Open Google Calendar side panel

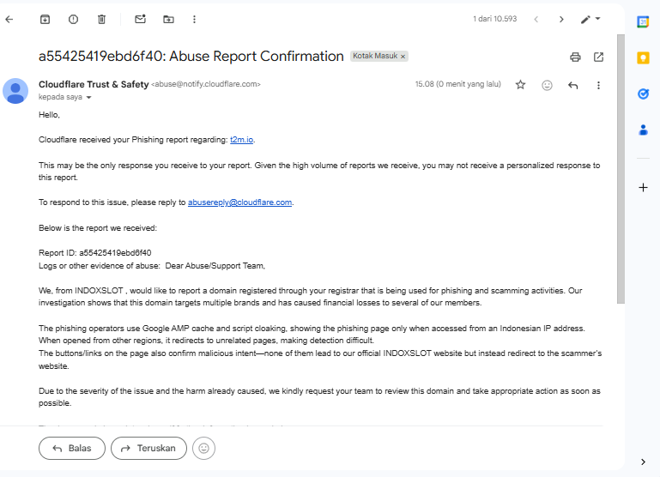[x=643, y=21]
